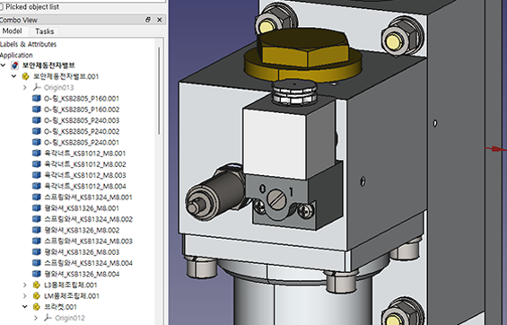Close the Combo View panel

click(x=160, y=20)
